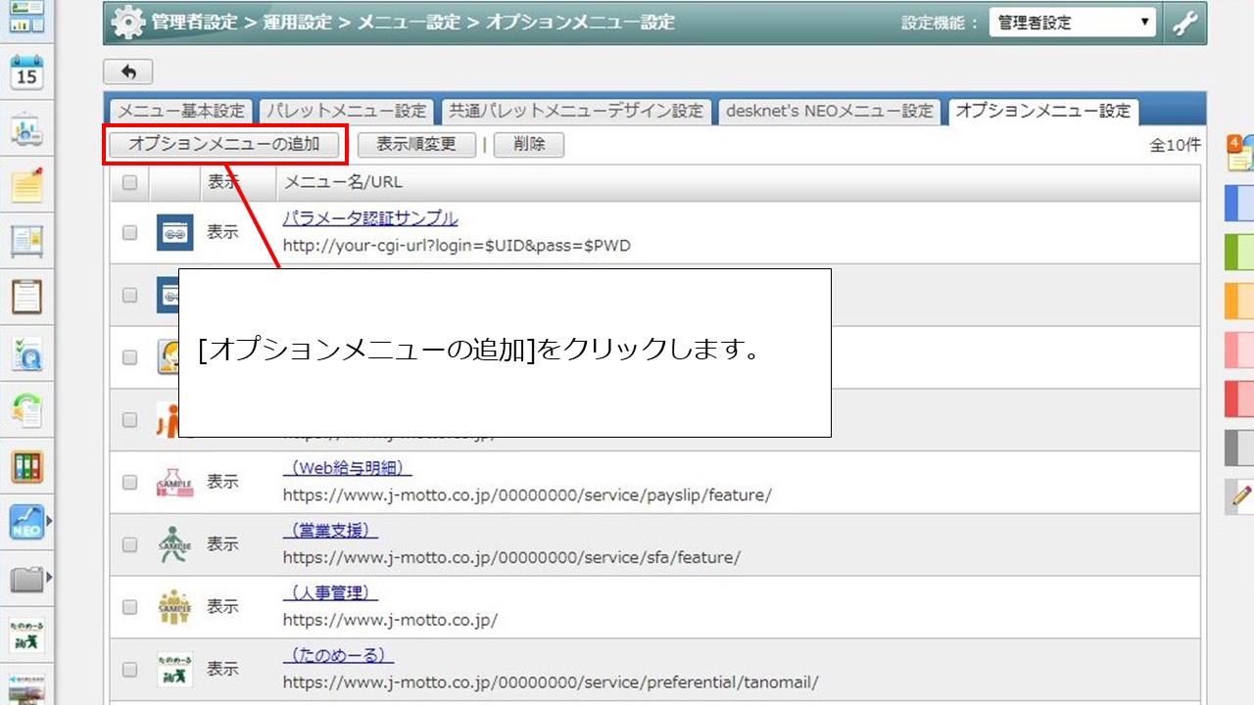Expand the arrow next to NEO icon
This screenshot has height=705, width=1254.
click(x=49, y=523)
